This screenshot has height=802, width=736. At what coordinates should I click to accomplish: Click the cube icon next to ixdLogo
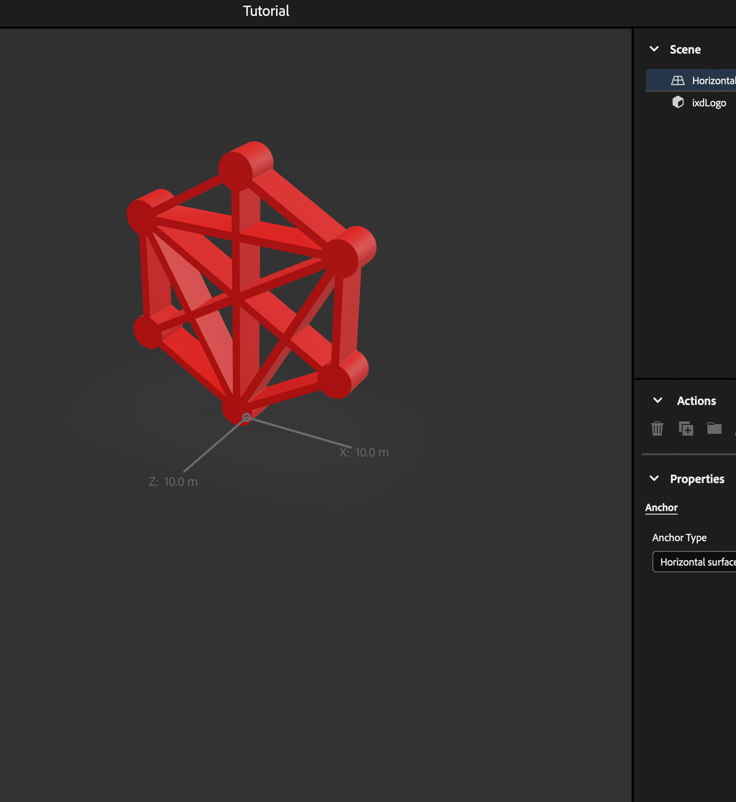coord(678,102)
